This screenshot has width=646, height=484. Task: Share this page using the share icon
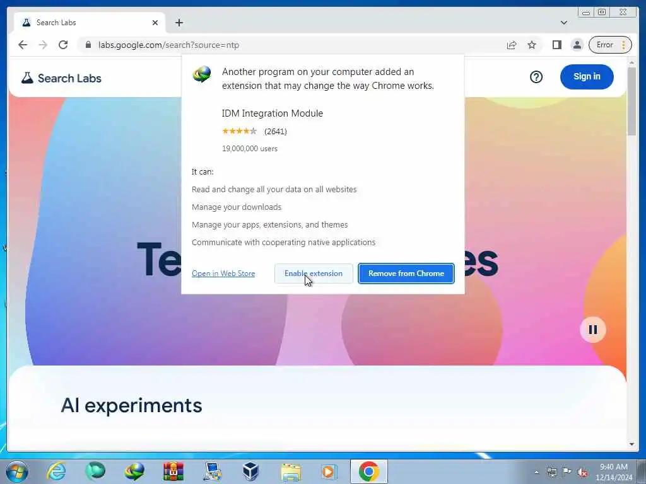click(x=512, y=45)
